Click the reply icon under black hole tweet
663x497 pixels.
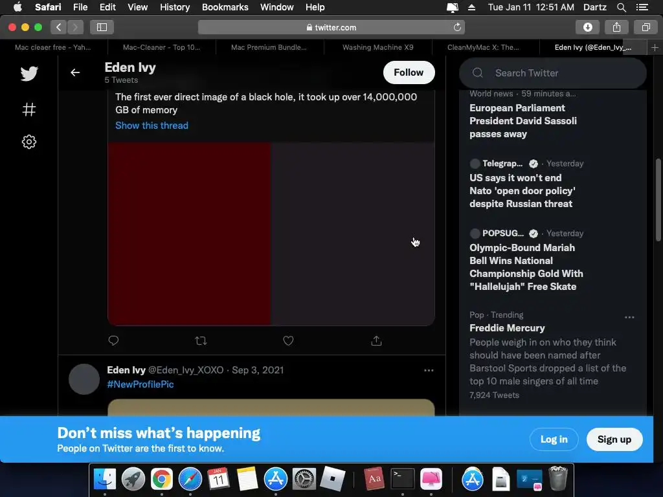[113, 340]
